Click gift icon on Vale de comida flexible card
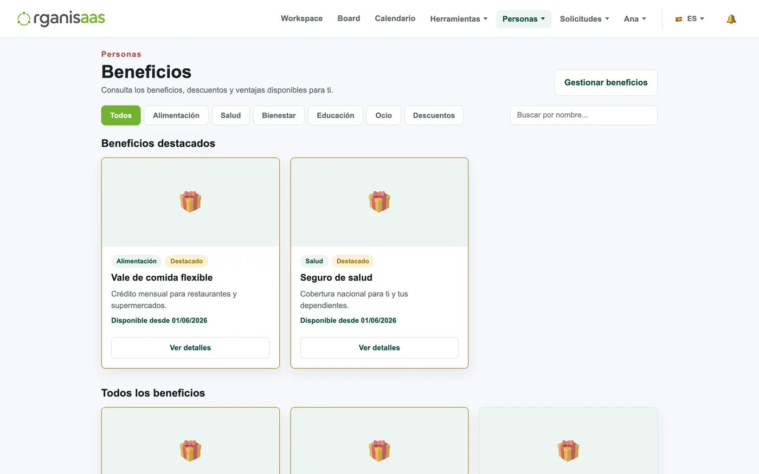Viewport: 759px width, 474px height. click(x=190, y=202)
